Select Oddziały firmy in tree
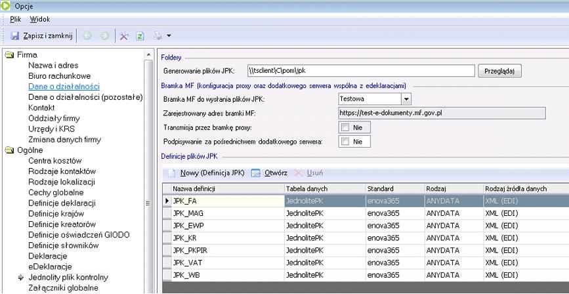569x294 pixels. (54, 119)
